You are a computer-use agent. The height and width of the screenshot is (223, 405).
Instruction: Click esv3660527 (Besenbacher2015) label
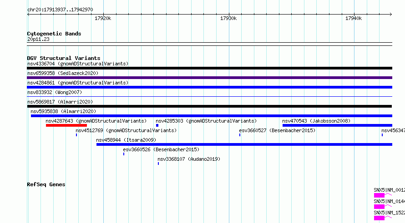(x=277, y=130)
